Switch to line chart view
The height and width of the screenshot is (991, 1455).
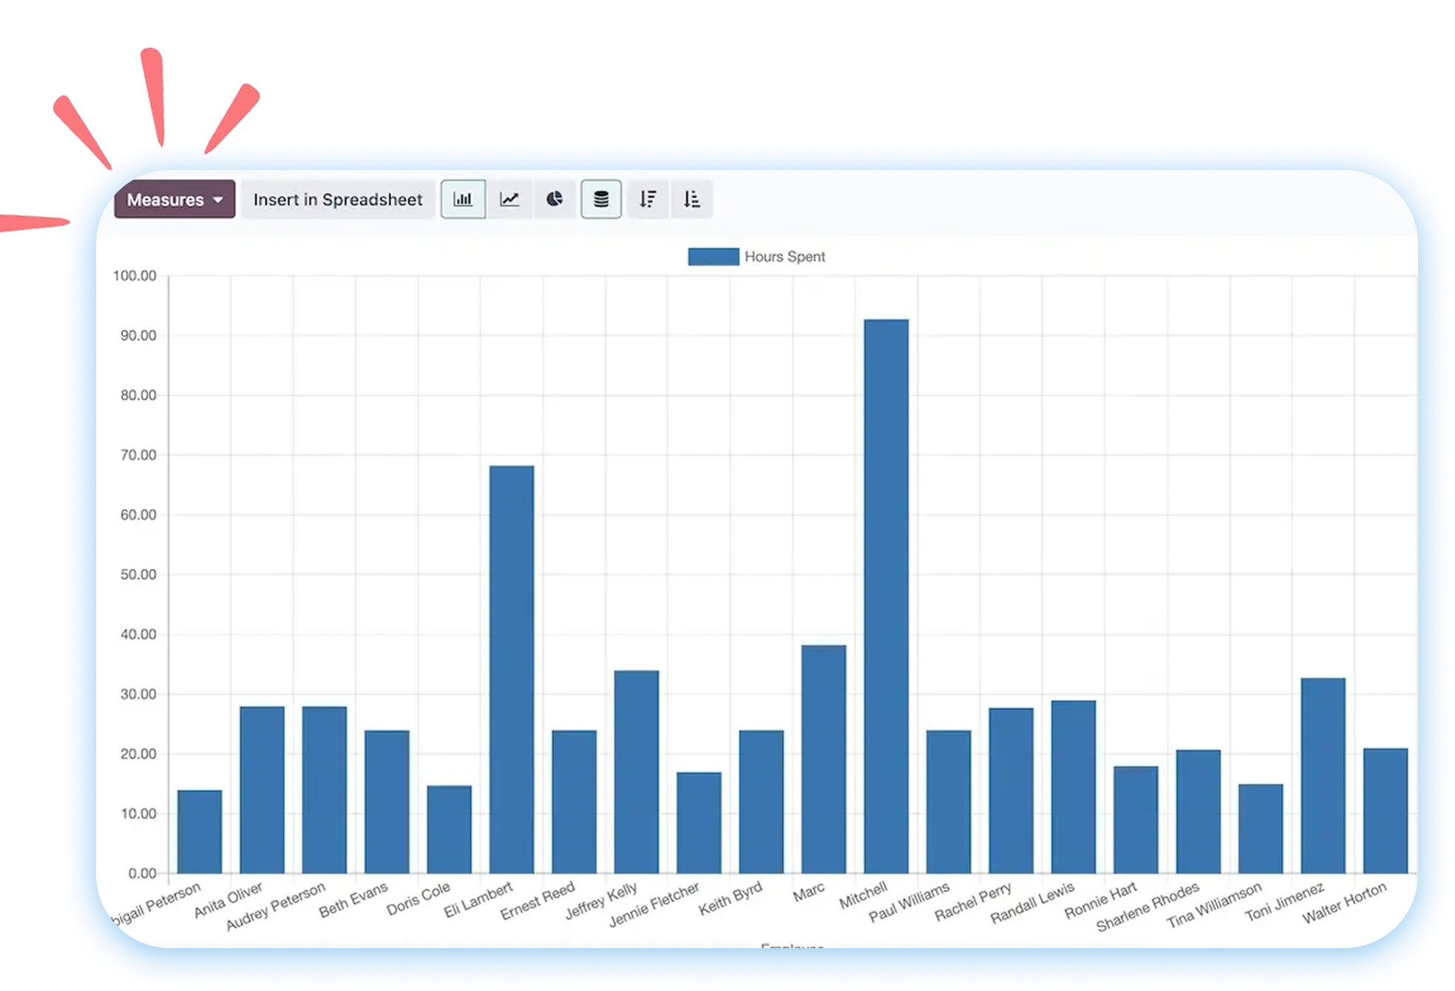click(509, 199)
